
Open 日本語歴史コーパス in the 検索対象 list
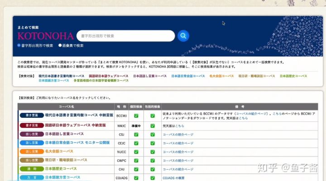pos(293,76)
